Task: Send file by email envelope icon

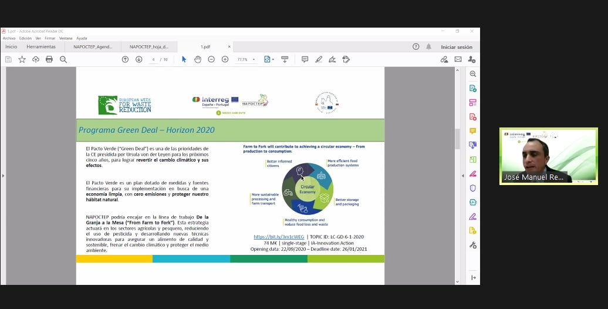Action: [458, 59]
